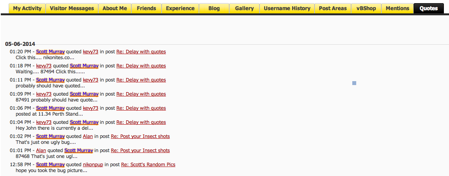
Task: Open nikonpup's profile link
Action: (93, 165)
